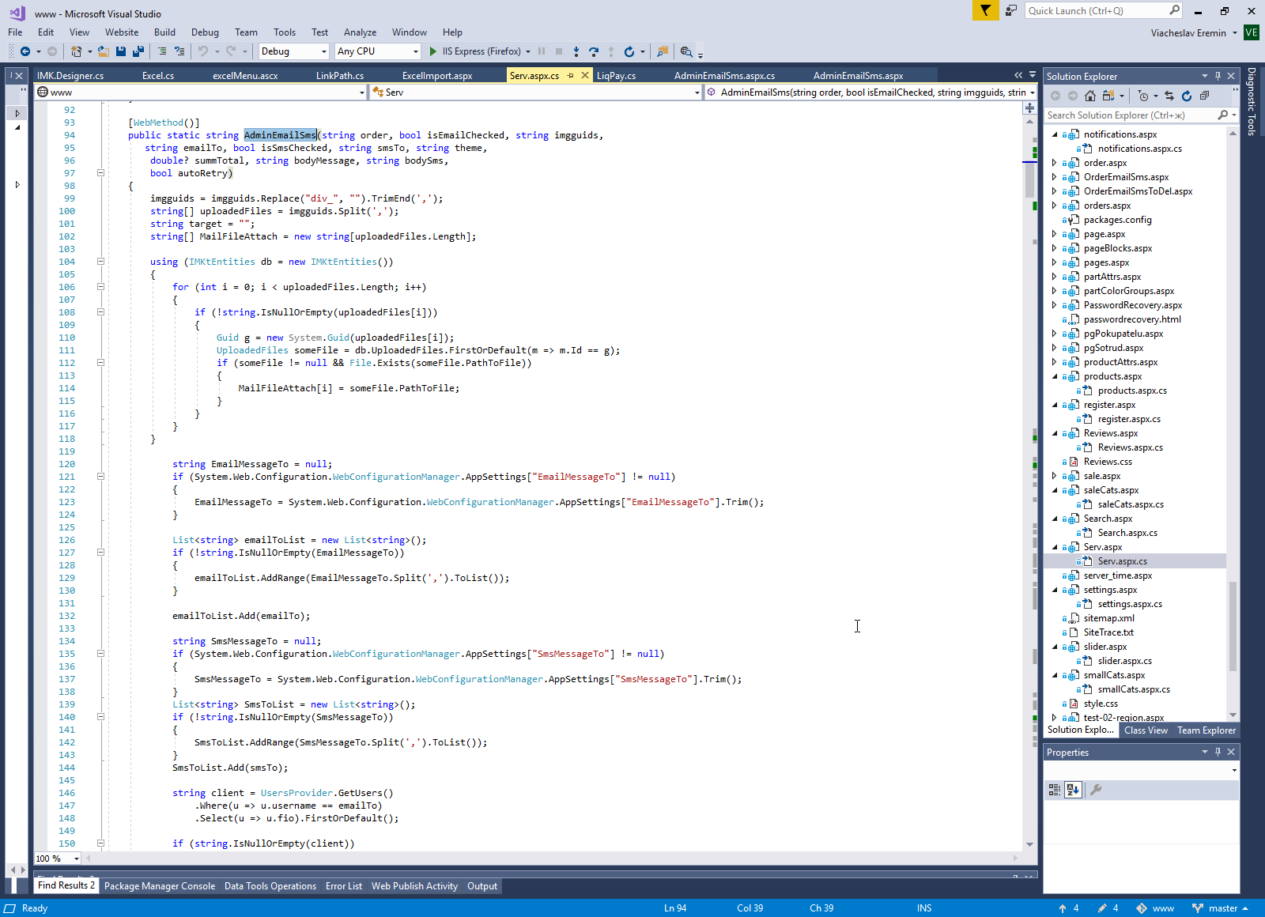Switch to Class View tab
Image resolution: width=1265 pixels, height=917 pixels.
1146,730
